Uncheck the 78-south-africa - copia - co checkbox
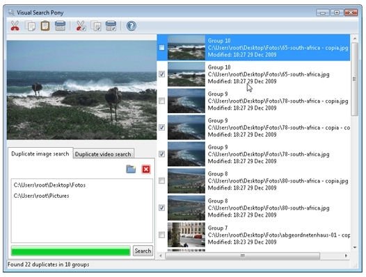Screen dimensions: 366x277 point(161,128)
